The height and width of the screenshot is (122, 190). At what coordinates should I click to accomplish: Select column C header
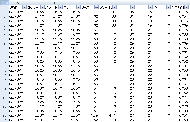54,3
